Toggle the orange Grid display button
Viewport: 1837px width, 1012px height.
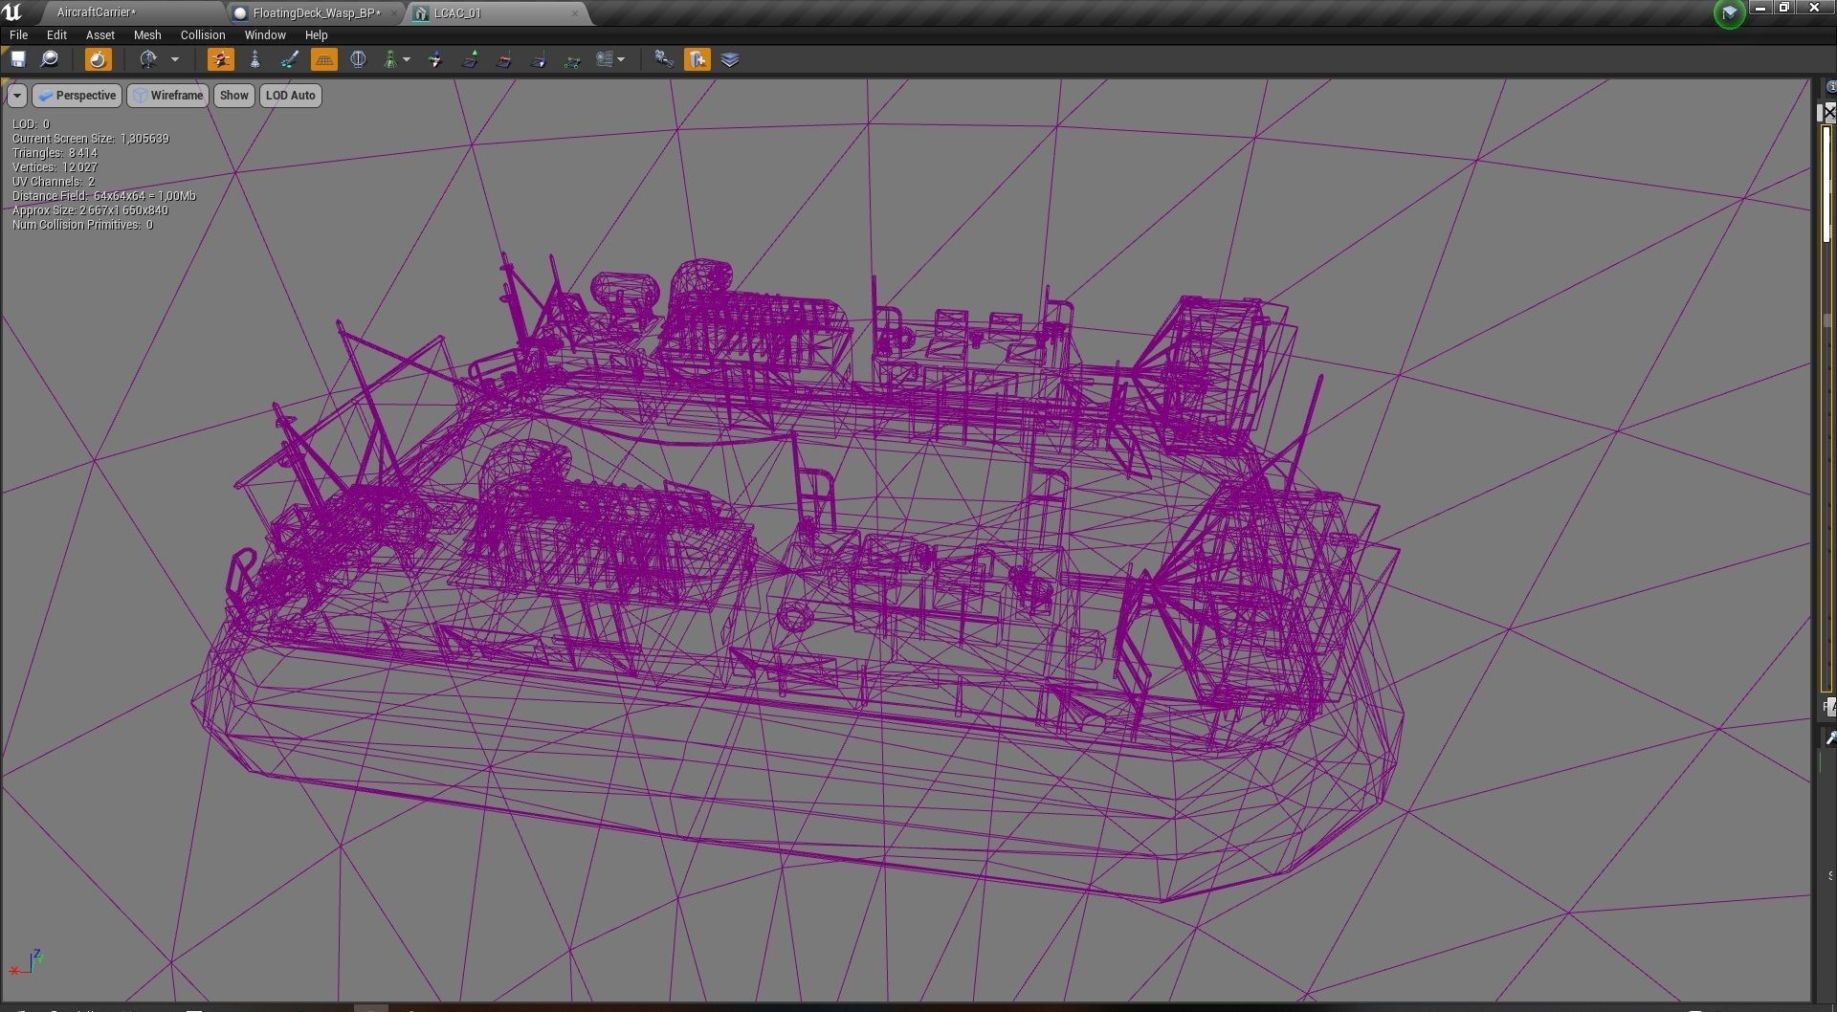[324, 59]
